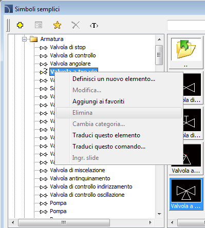The image size is (205, 228).
Task: Click icon beside Valvola di controllo indirizzamento
Action: point(44,187)
